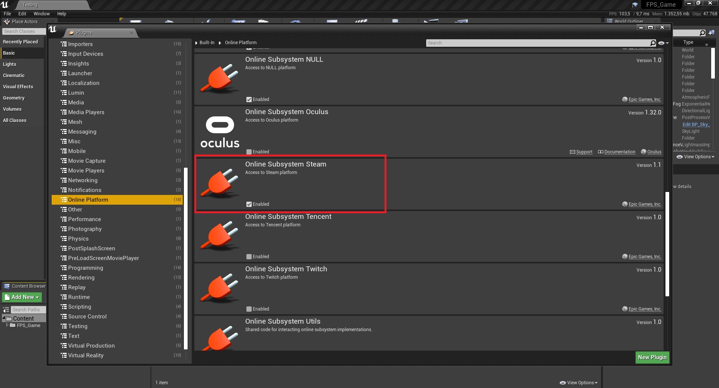Click the Online Subsystem Tencent plug icon
This screenshot has height=388, width=719.
220,235
